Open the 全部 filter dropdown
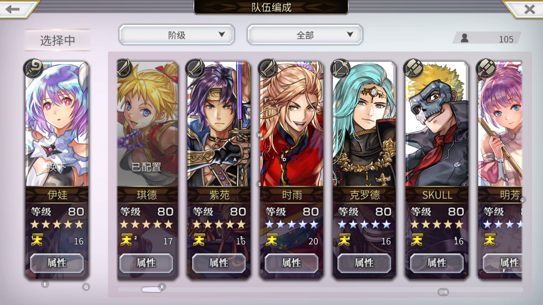Screen dimensions: 543x305 305,35
